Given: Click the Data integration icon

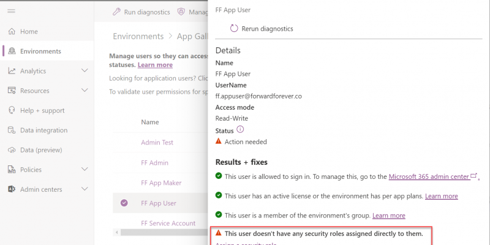Looking at the screenshot, I should pos(12,130).
